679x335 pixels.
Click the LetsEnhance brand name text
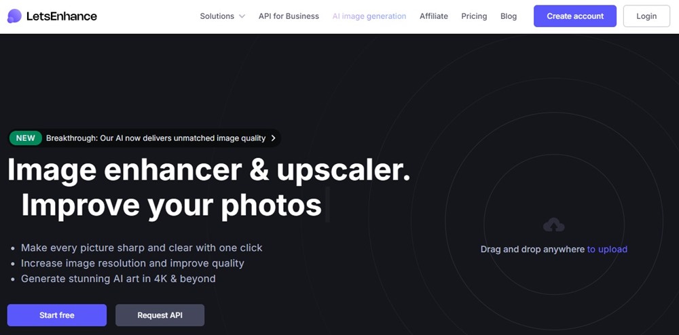click(61, 16)
